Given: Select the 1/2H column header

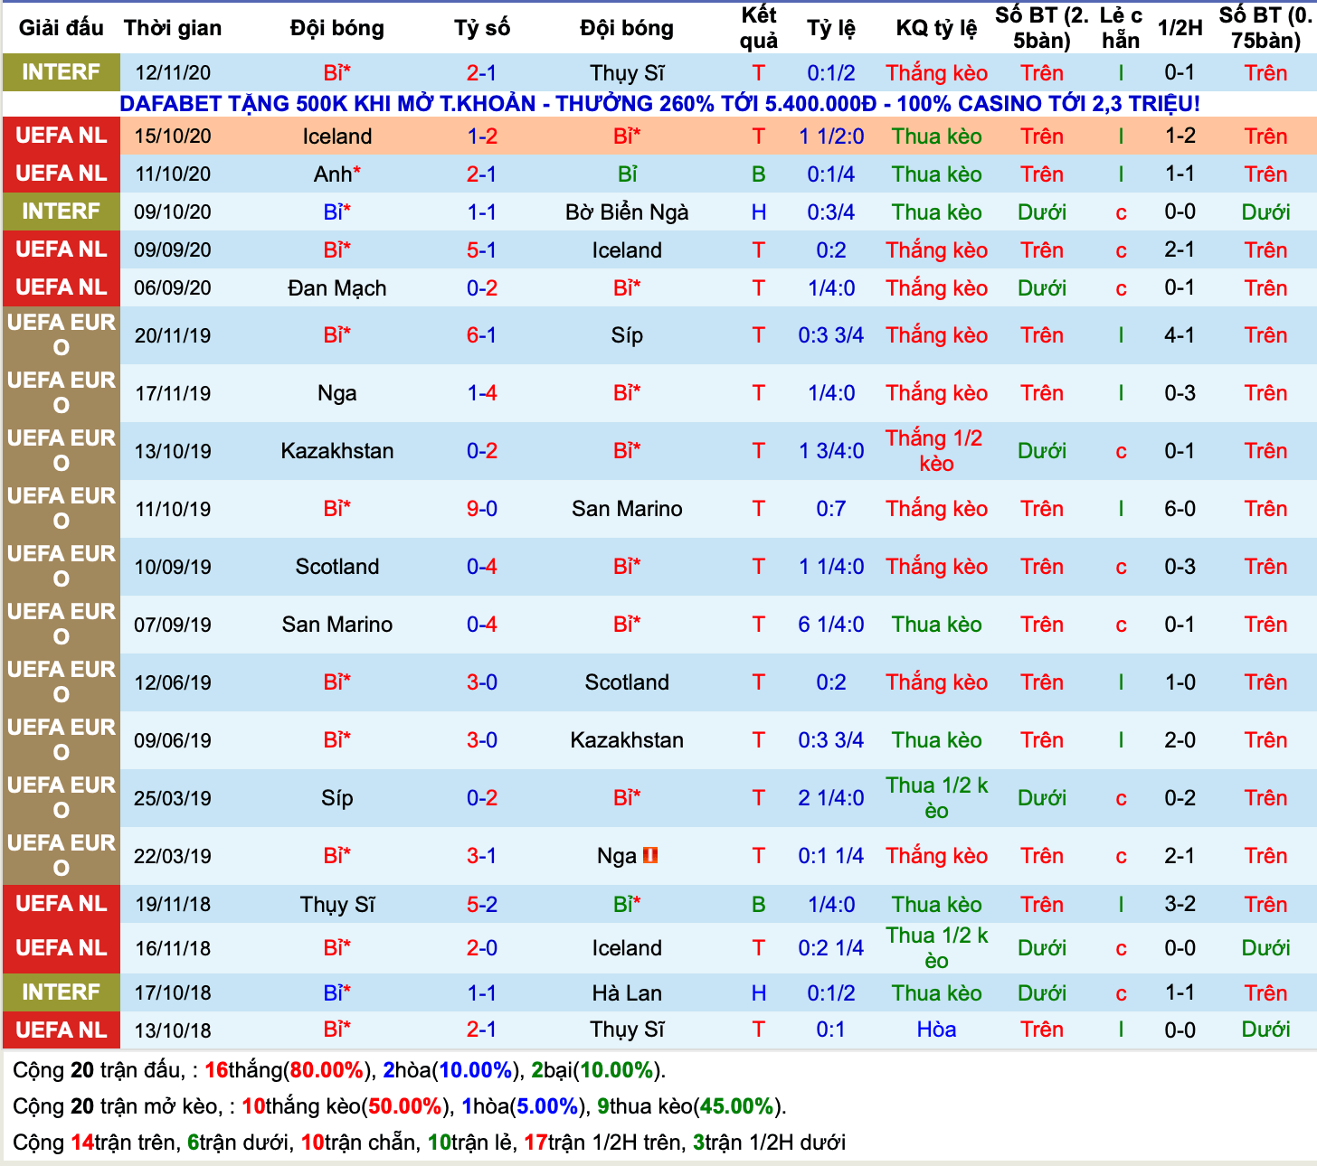Looking at the screenshot, I should (x=1180, y=28).
